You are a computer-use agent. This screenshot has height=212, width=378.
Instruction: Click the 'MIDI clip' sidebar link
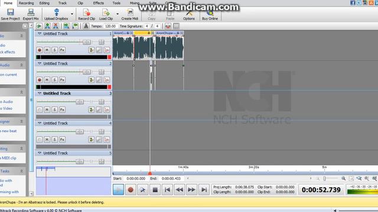pos(9,158)
